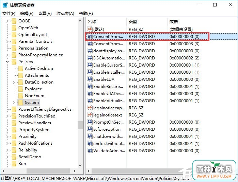Sort values by the 数据 column header
Screen dimensions: 238x182
point(203,22)
